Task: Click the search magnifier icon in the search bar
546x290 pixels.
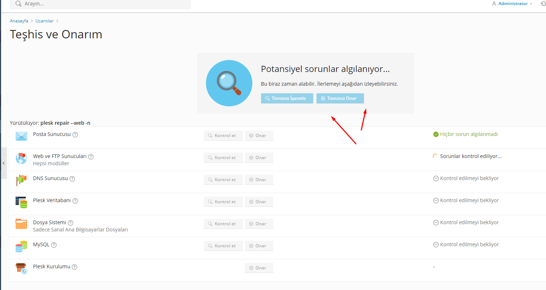Action: (x=18, y=4)
